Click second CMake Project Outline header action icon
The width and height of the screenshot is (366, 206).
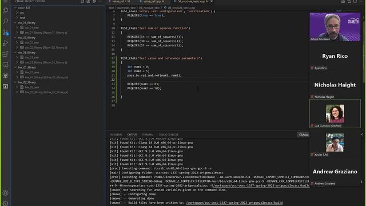pos(88,1)
